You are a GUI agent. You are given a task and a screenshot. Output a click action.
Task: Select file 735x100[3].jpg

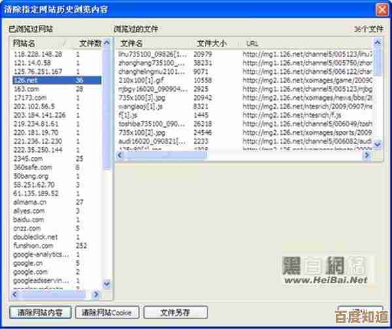pos(245,97)
